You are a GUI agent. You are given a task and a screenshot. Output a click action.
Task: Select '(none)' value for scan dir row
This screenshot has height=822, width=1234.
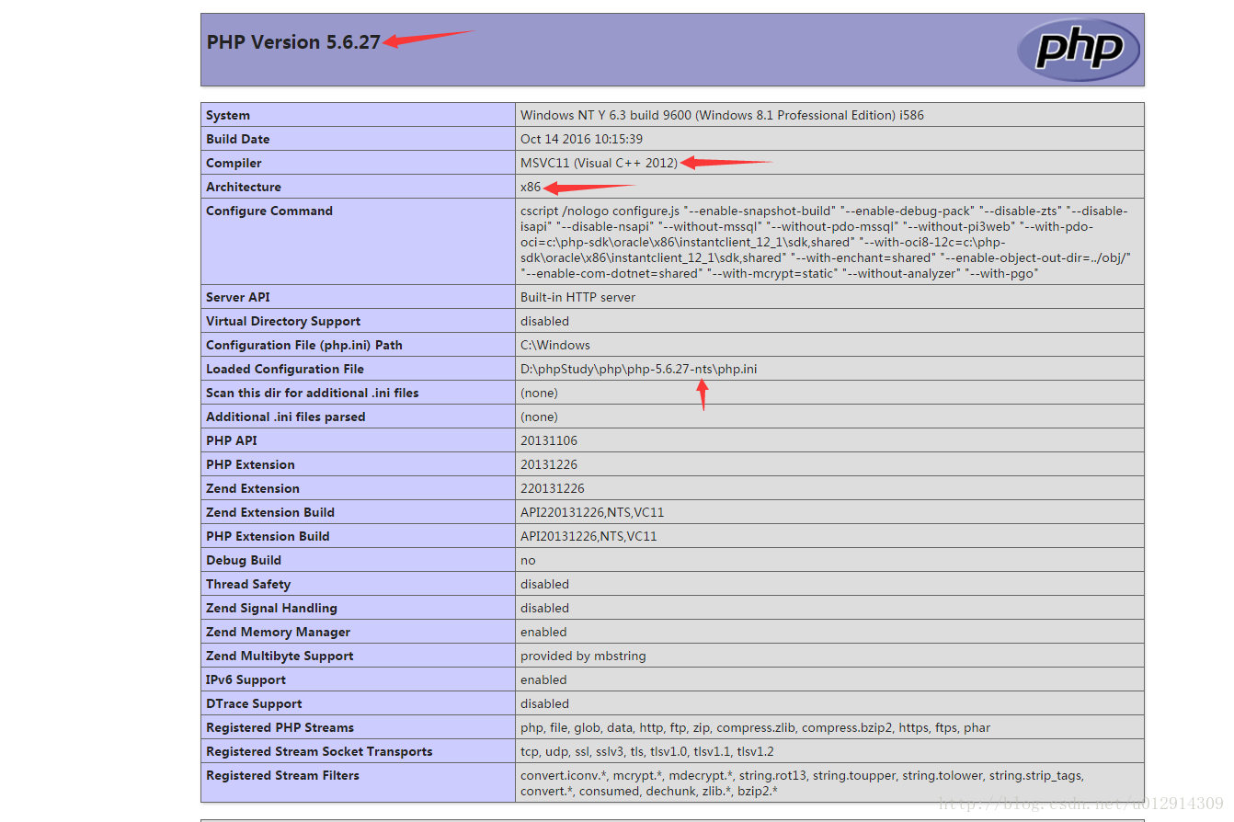[539, 393]
